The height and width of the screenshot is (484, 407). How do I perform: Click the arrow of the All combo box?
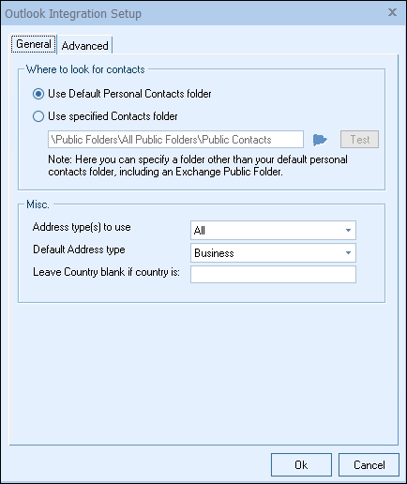(348, 231)
